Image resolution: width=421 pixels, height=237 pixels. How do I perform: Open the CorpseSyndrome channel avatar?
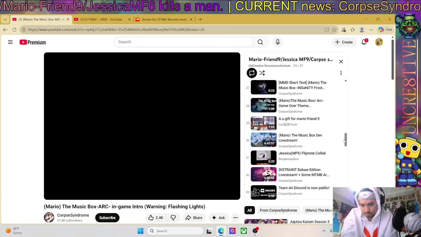(49, 218)
